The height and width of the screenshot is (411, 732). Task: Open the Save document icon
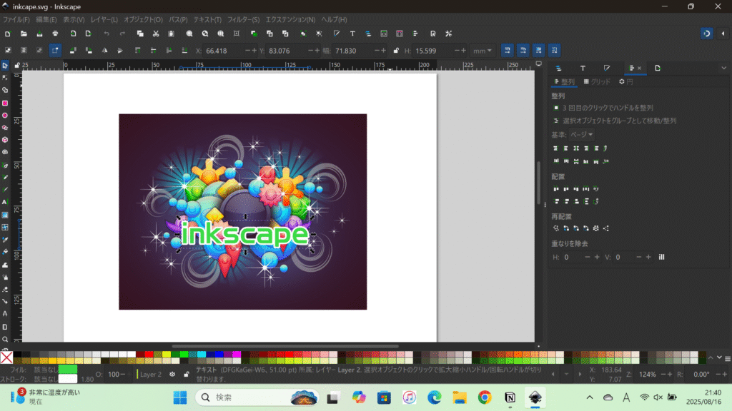point(39,34)
